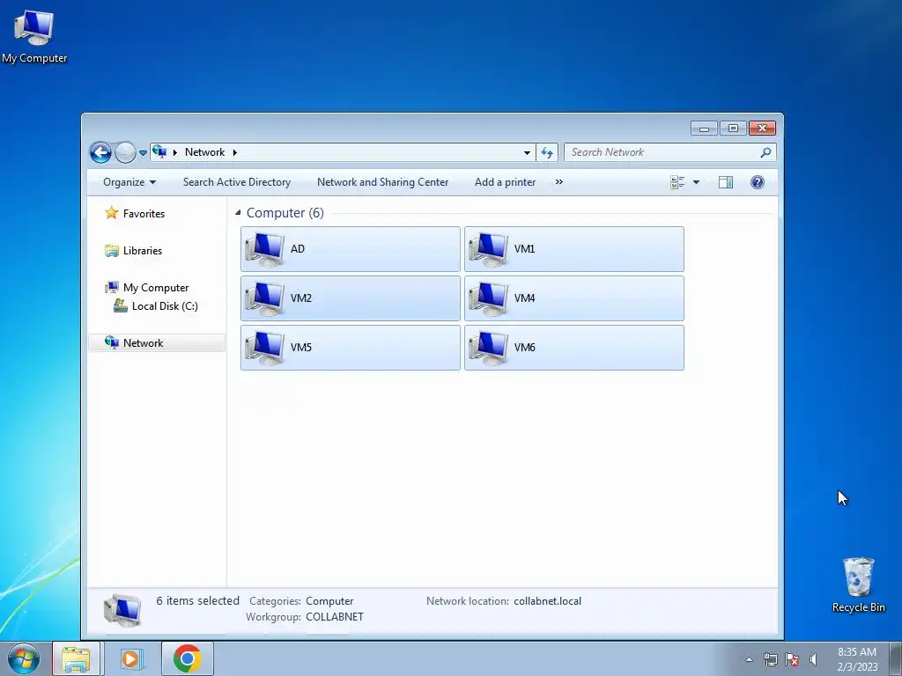Show more toolbar commands chevron
The image size is (902, 676).
(x=559, y=182)
